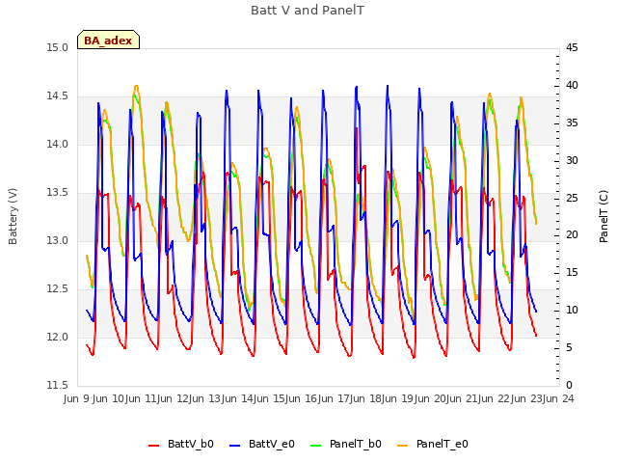
Task: Click the 14.0 left axis label
Action: pyautogui.click(x=58, y=145)
